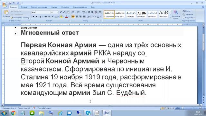Open the Mailings (Рассылки) tab
This screenshot has width=206, height=116.
(65, 7)
